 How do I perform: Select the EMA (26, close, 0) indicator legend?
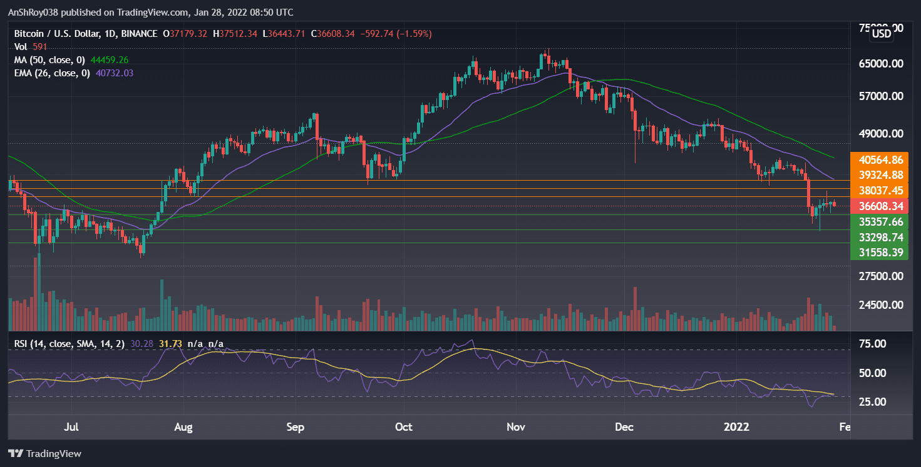coord(54,73)
